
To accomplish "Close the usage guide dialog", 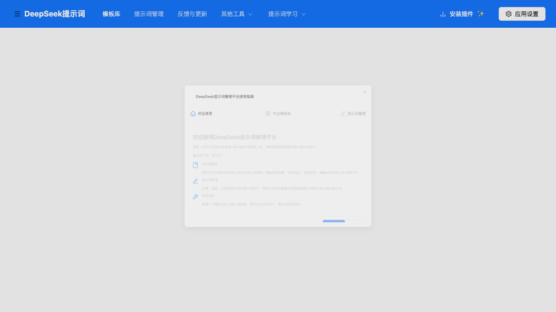I will 365,92.
